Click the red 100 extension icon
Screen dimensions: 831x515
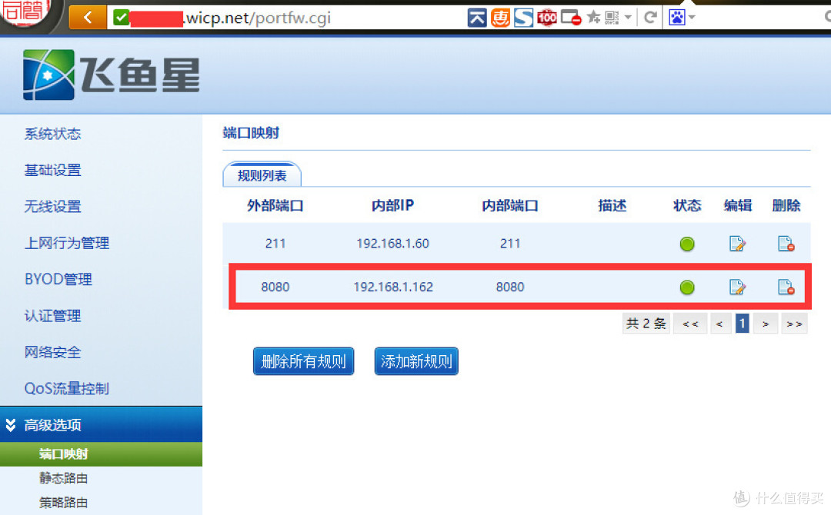click(x=547, y=18)
